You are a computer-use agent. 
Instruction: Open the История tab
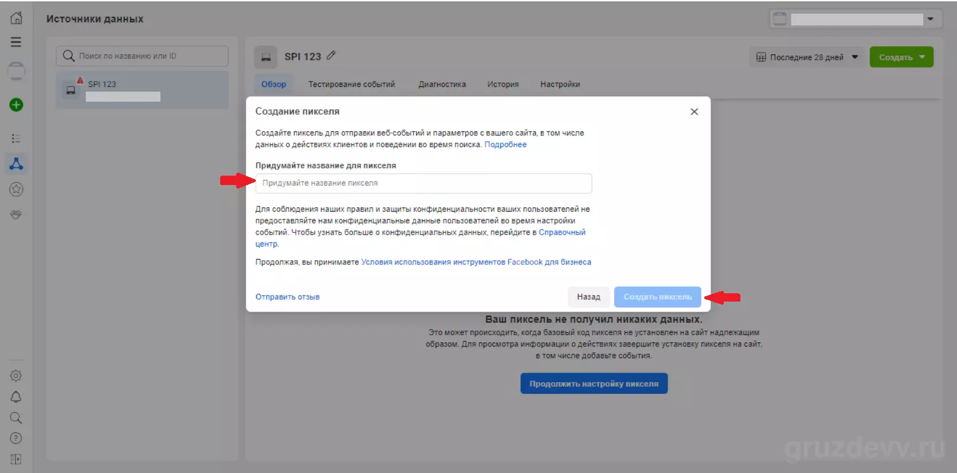(503, 85)
